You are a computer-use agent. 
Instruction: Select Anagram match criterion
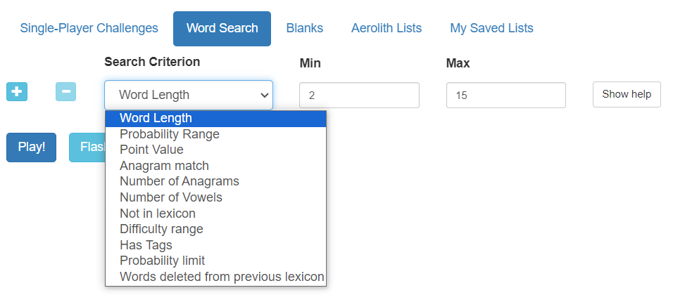click(x=164, y=166)
